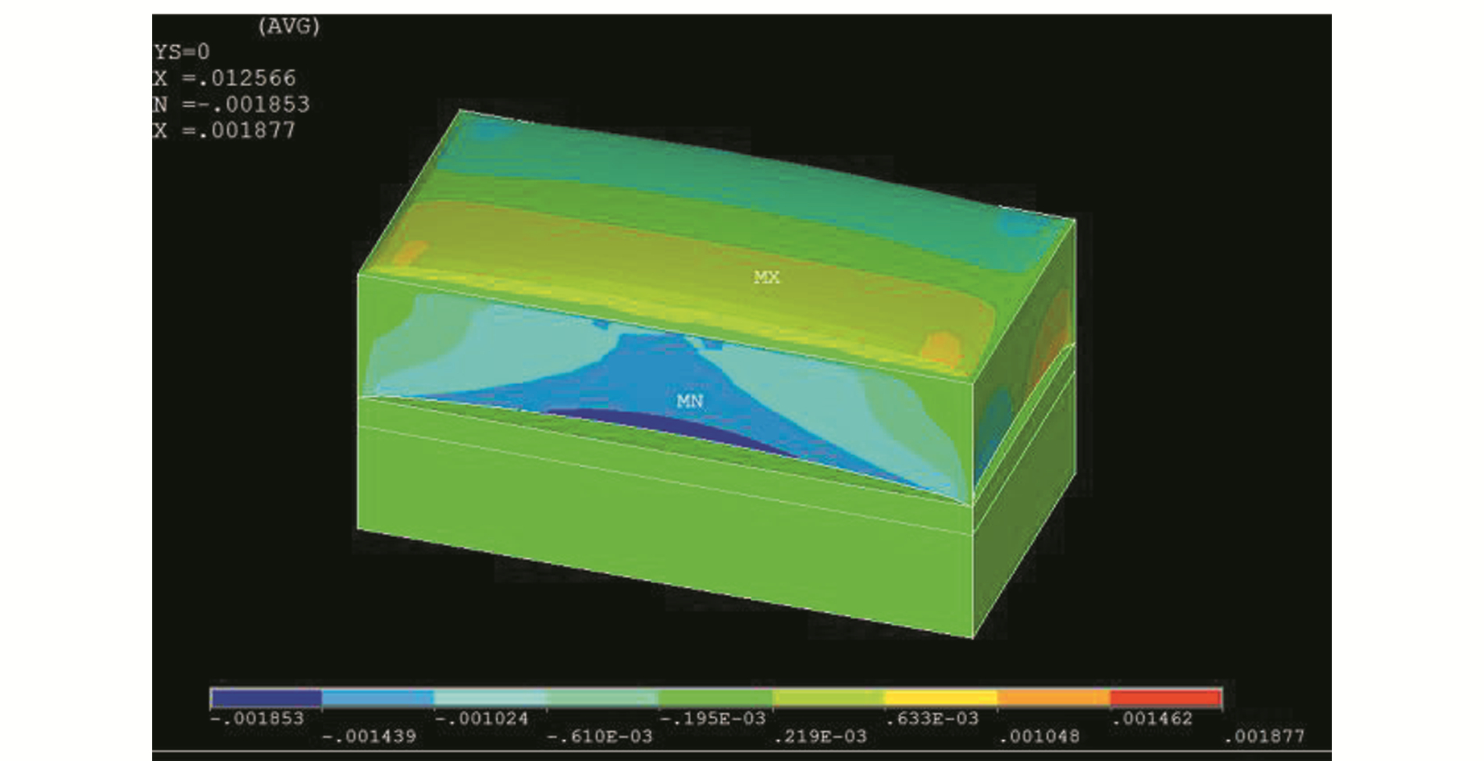Click the MN minimum marker on the model

689,401
